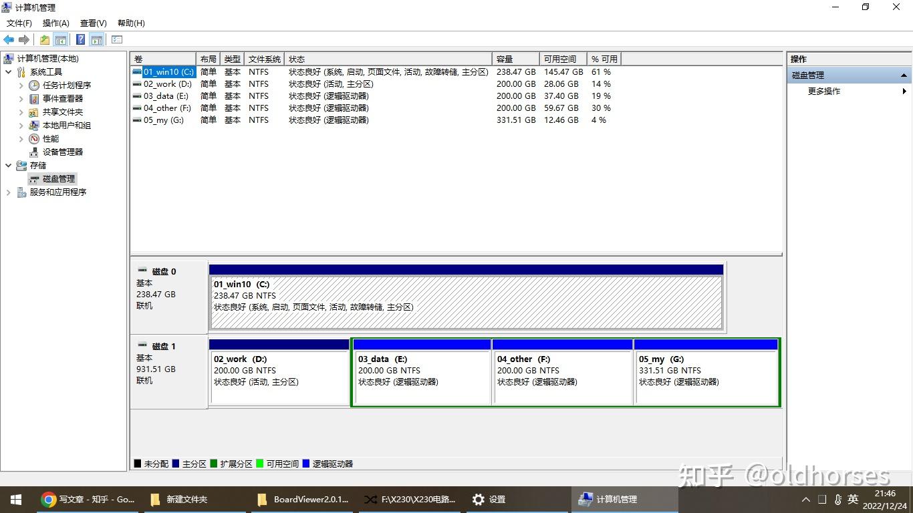
Task: Click the back navigation arrow icon
Action: coord(9,39)
